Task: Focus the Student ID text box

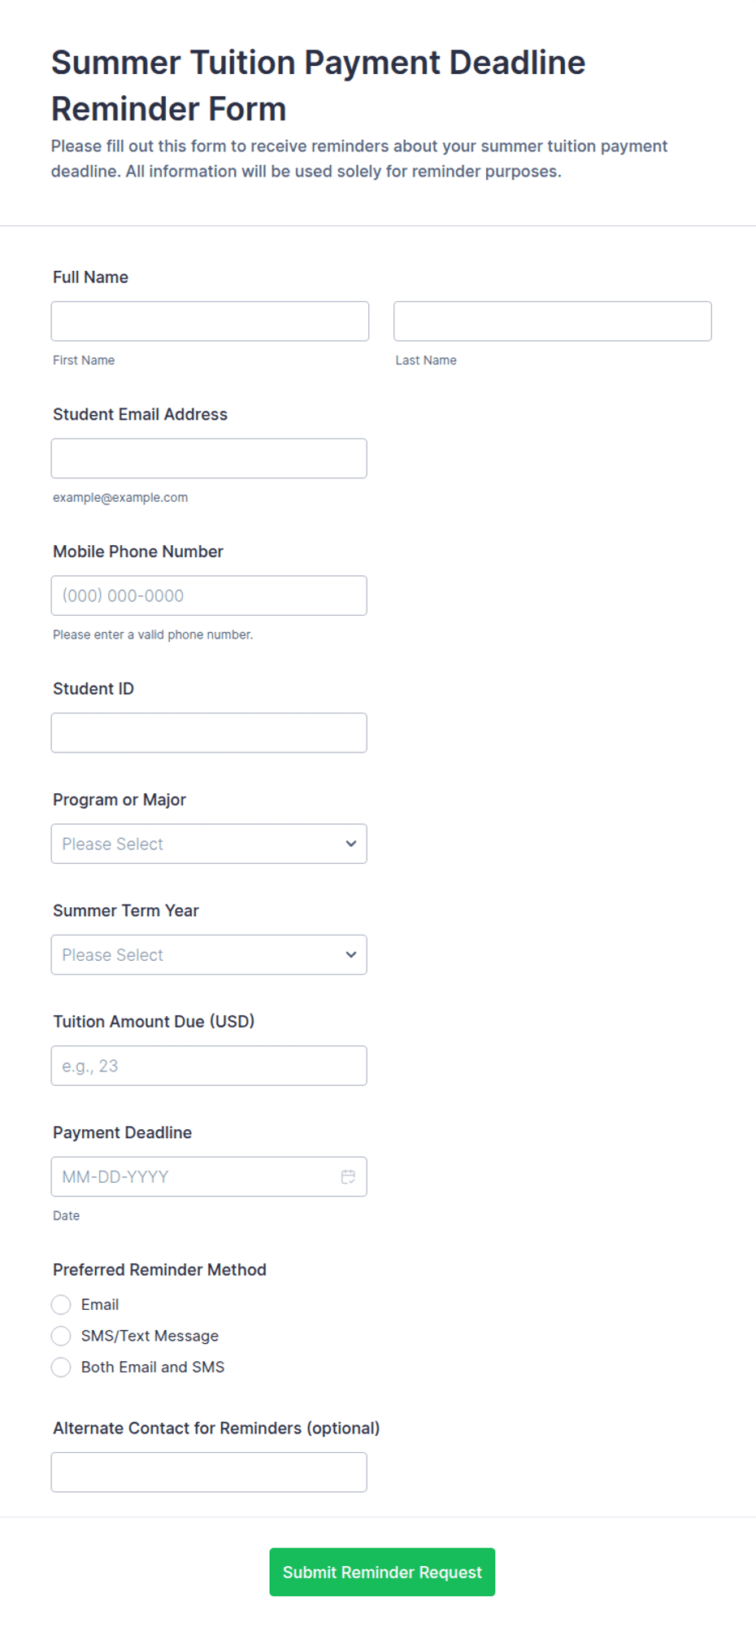Action: coord(209,733)
